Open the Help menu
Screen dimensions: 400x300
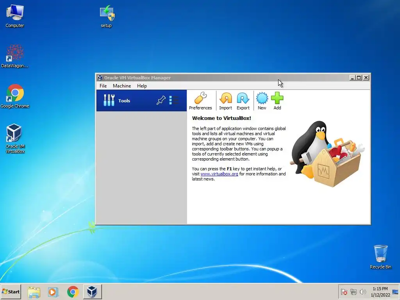[142, 86]
